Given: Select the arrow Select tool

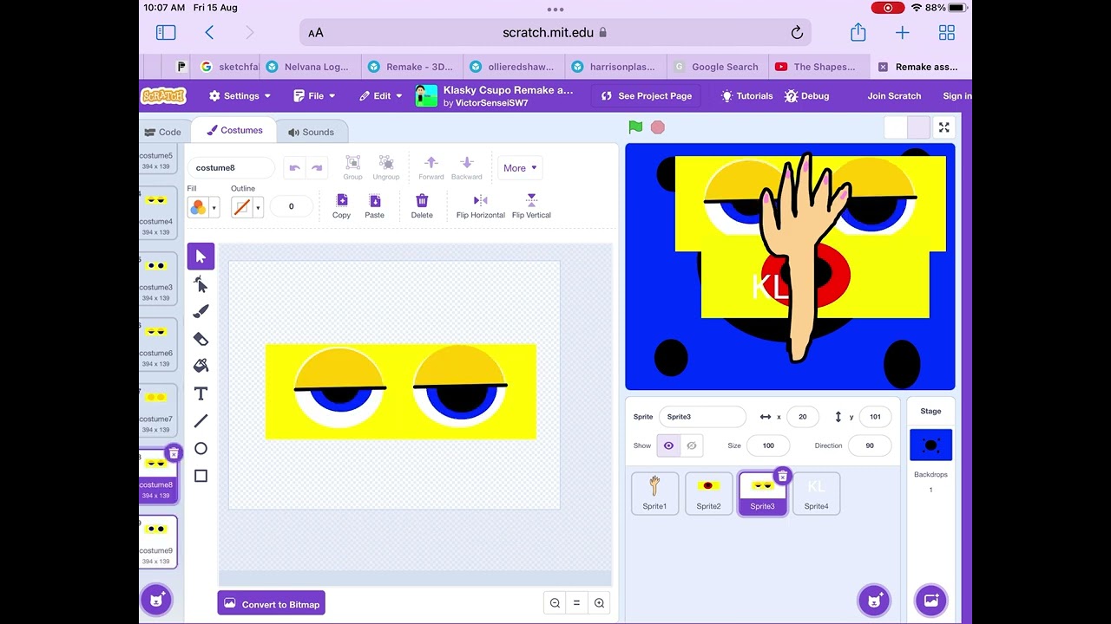Looking at the screenshot, I should [x=201, y=257].
